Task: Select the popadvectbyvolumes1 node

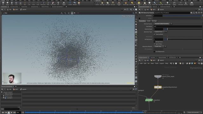Action: click(158, 87)
